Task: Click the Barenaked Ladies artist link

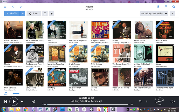Action: (162, 66)
